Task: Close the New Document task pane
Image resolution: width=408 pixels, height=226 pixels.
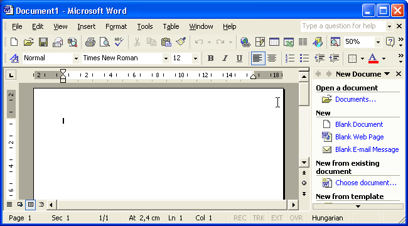Action: click(399, 74)
